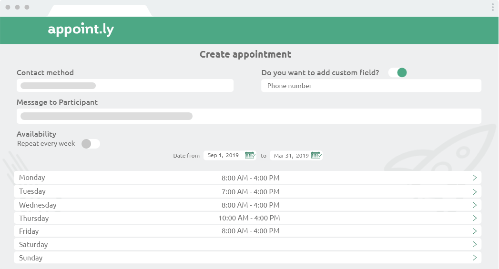Click the browser three-dot menu icon
Screen dimensions: 499x269
492,7
